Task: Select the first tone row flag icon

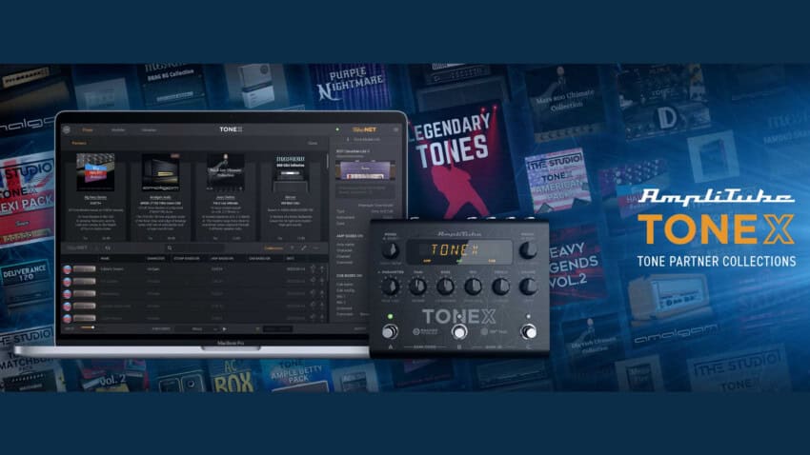Action: coord(67,268)
